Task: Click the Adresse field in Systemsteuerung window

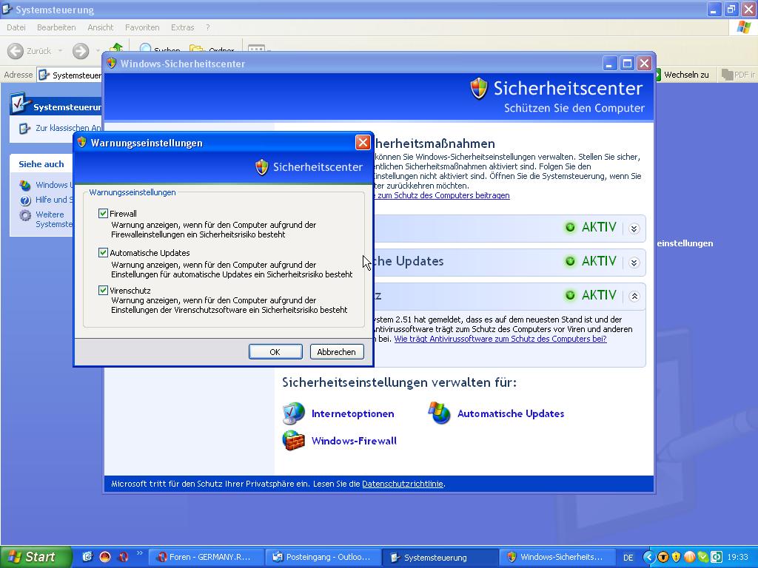Action: [x=70, y=75]
